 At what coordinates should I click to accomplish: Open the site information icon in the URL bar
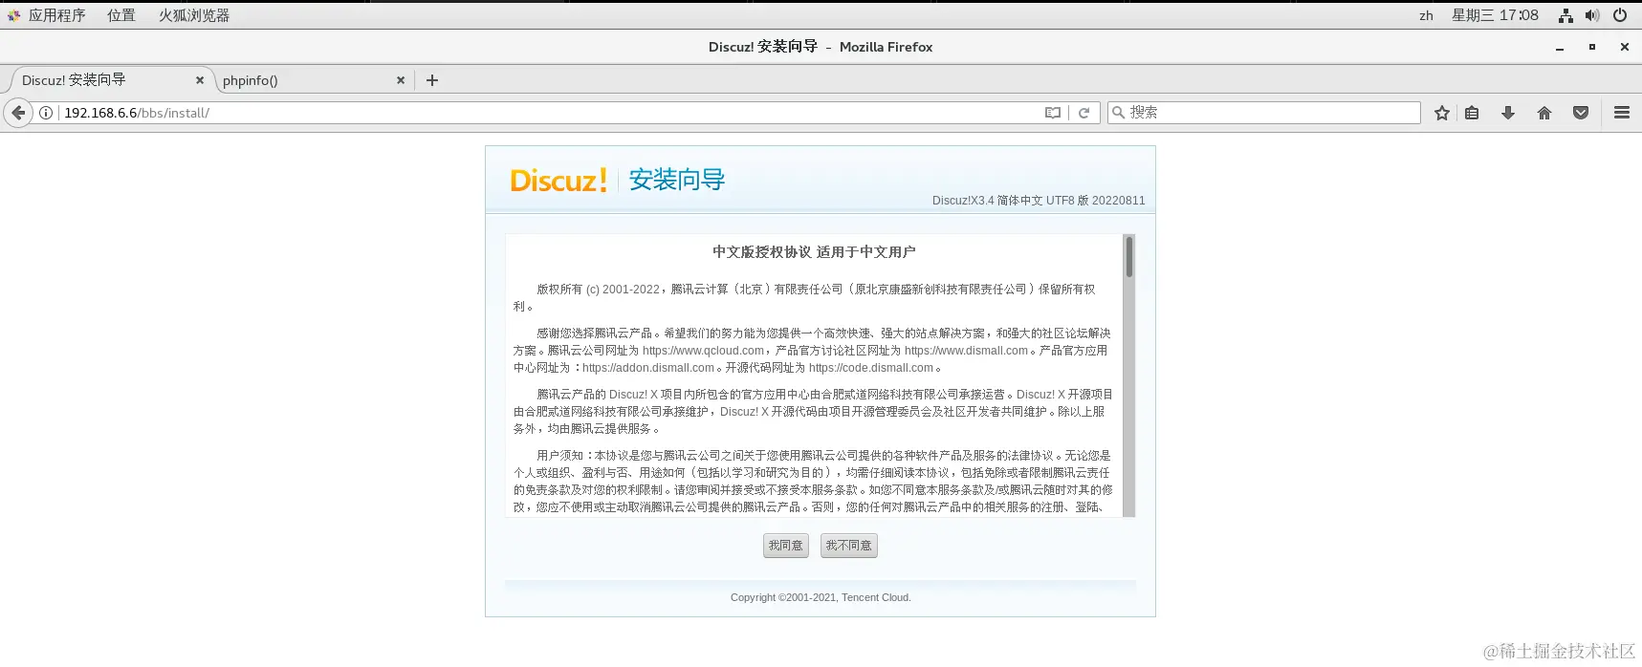[x=45, y=113]
